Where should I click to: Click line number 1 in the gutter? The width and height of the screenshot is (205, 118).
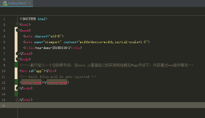pos(4,19)
